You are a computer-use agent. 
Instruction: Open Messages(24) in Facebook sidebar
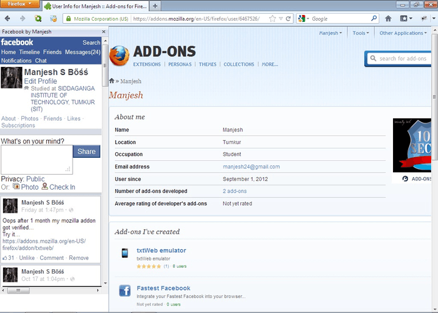(x=83, y=52)
